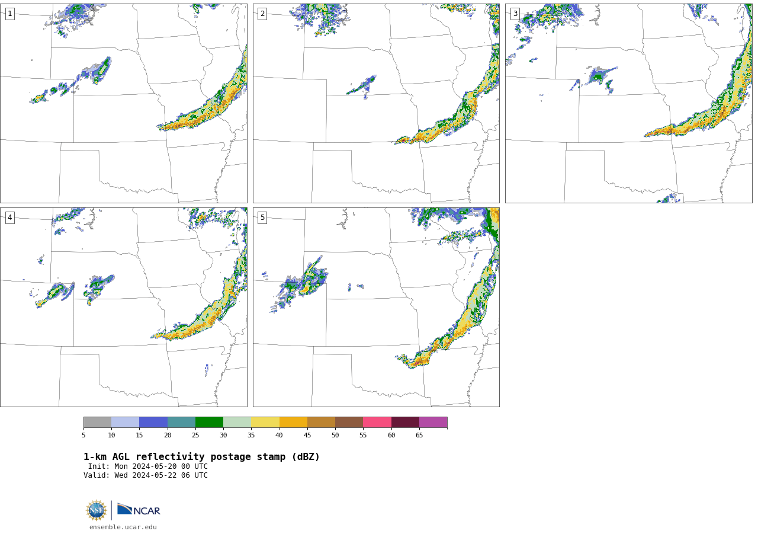Click the member label '1' box

click(9, 14)
